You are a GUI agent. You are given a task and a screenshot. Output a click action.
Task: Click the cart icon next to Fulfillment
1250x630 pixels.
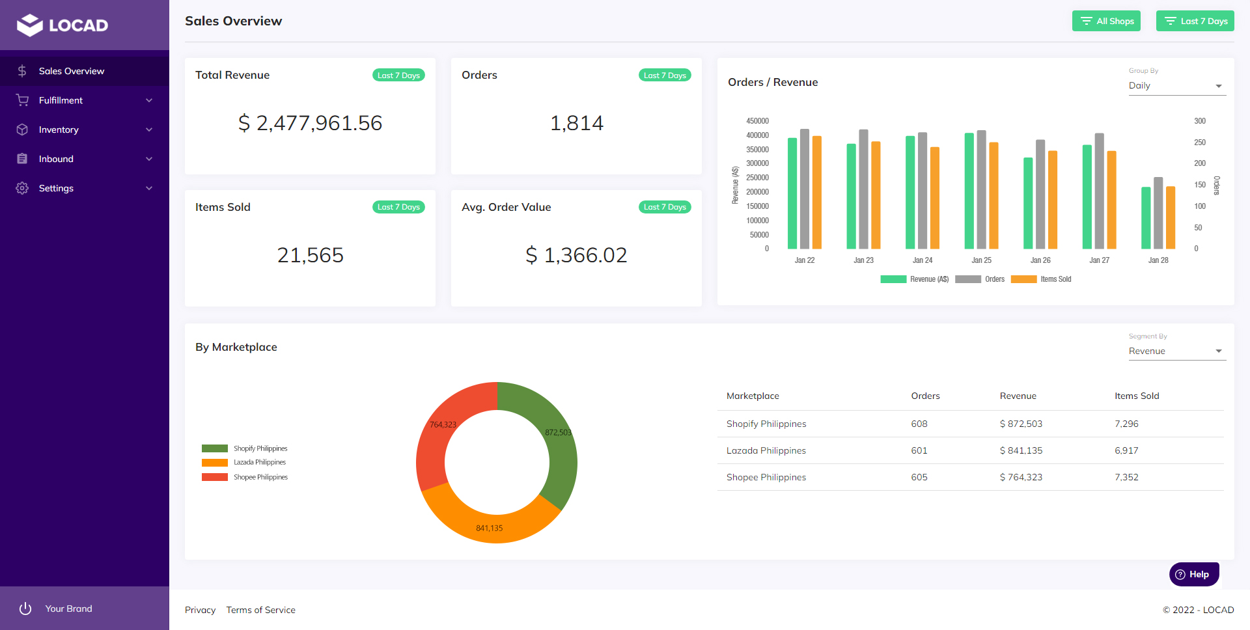[21, 100]
